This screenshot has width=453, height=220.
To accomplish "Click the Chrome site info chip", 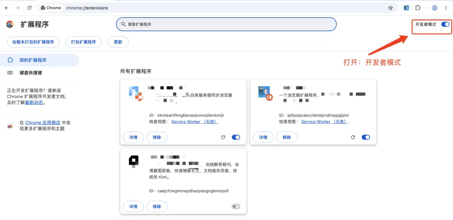I will pos(51,8).
